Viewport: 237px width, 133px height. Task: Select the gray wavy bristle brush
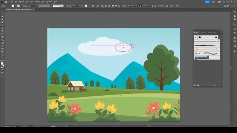point(207,54)
